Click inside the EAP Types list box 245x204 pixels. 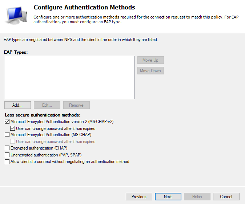[69, 77]
